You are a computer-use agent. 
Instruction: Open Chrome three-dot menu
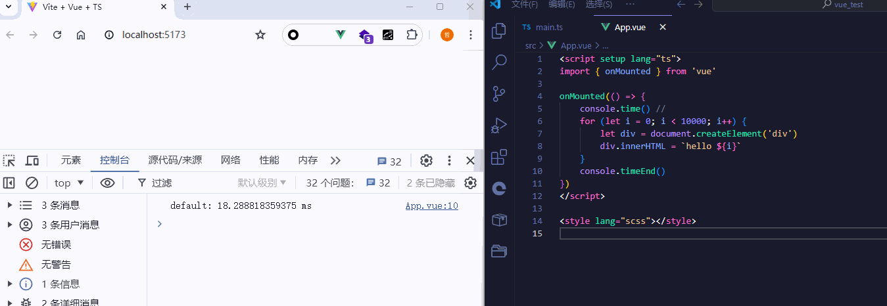[x=470, y=35]
